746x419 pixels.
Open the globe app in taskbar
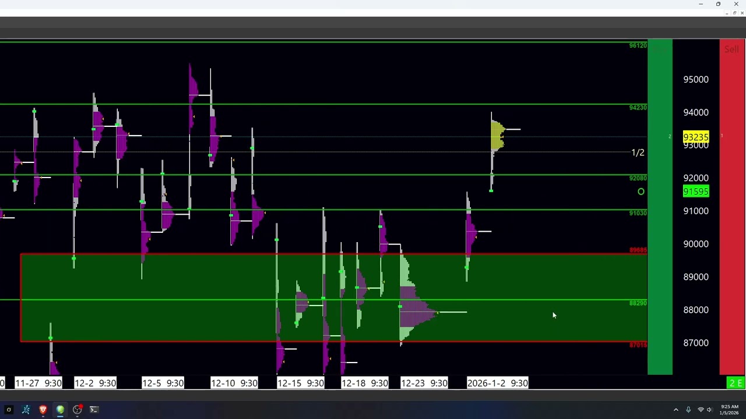(60, 410)
